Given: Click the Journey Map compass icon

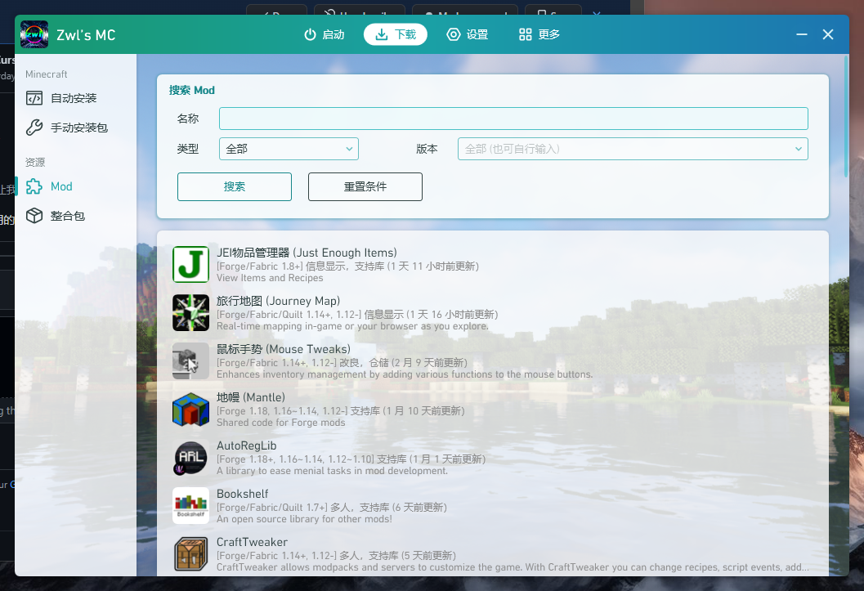Looking at the screenshot, I should coord(190,313).
